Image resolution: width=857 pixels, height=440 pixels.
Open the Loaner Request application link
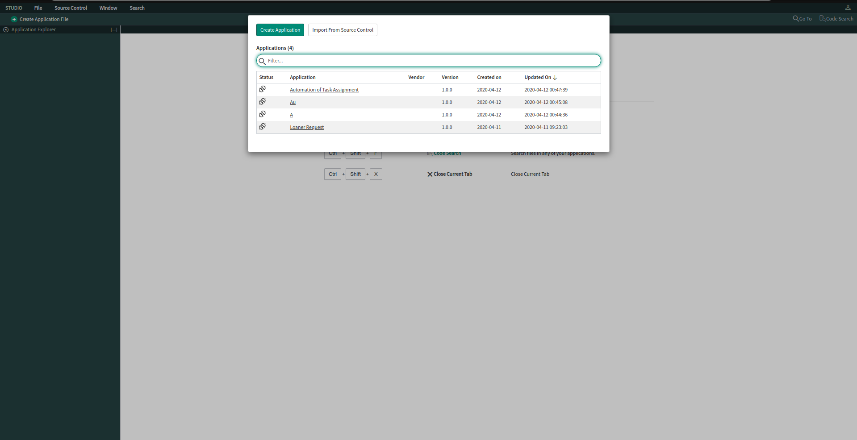[307, 127]
